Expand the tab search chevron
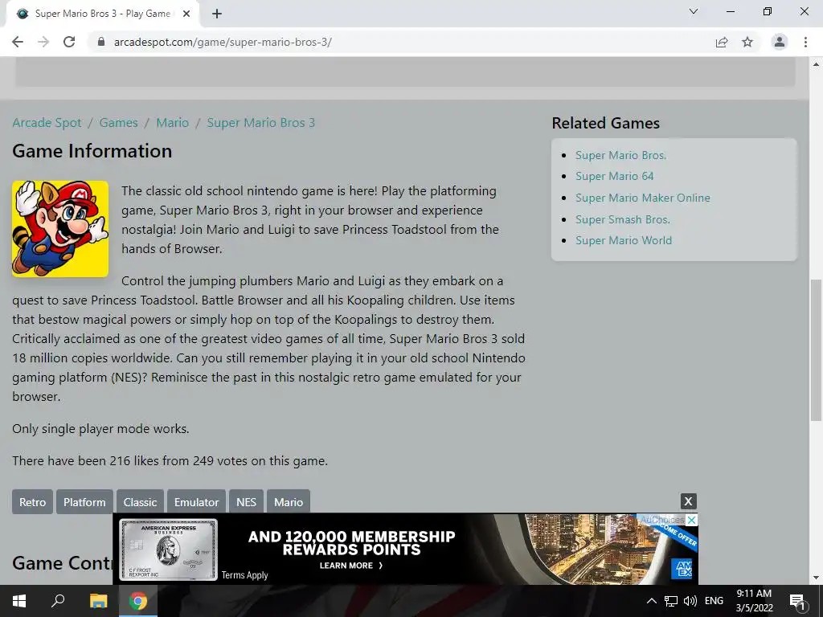 coord(694,11)
